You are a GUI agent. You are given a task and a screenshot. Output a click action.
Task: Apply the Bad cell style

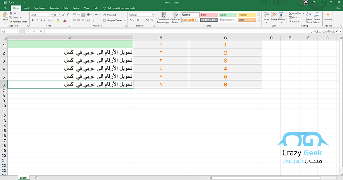[x=209, y=15]
